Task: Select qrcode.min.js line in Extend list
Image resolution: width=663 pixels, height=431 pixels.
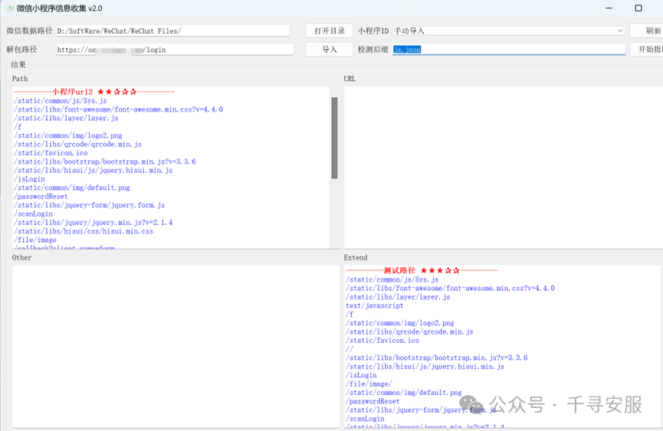Action: [410, 331]
